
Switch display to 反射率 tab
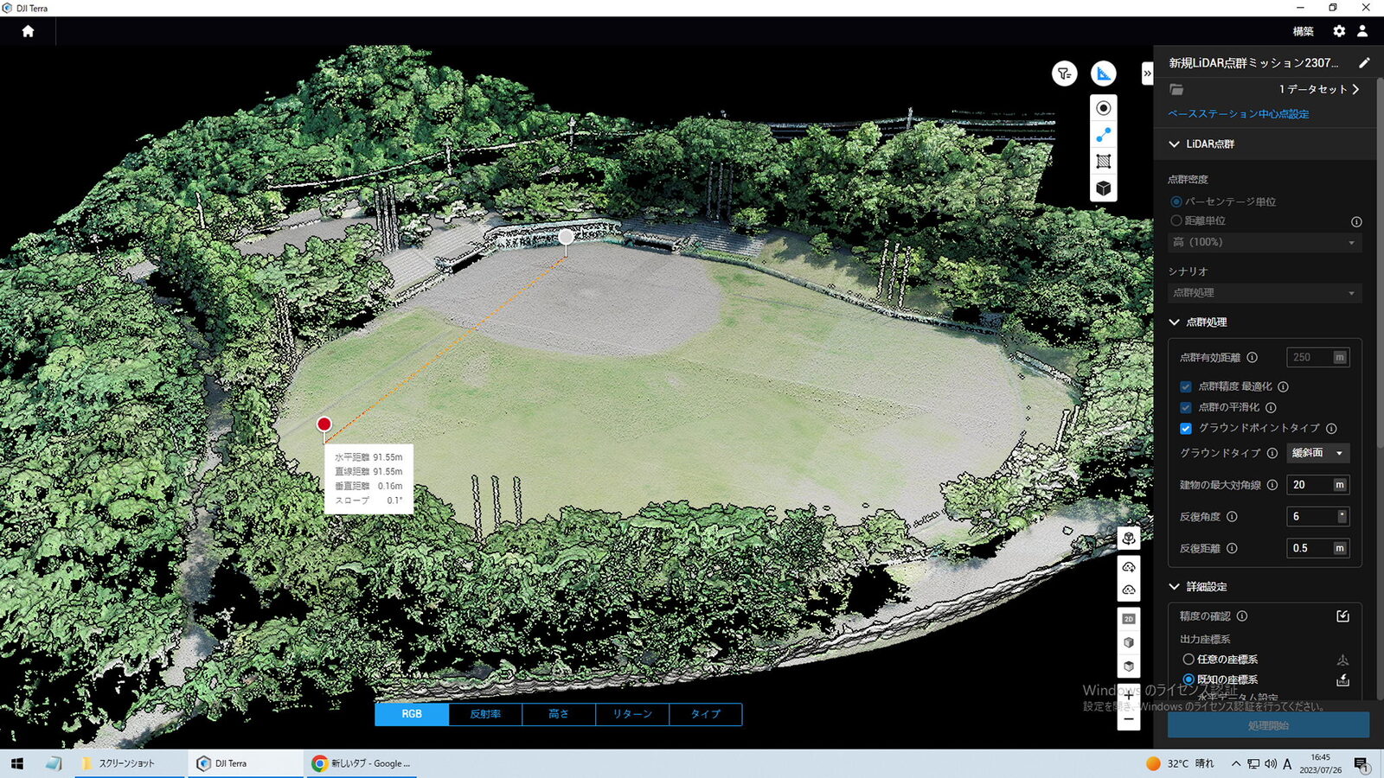point(485,714)
